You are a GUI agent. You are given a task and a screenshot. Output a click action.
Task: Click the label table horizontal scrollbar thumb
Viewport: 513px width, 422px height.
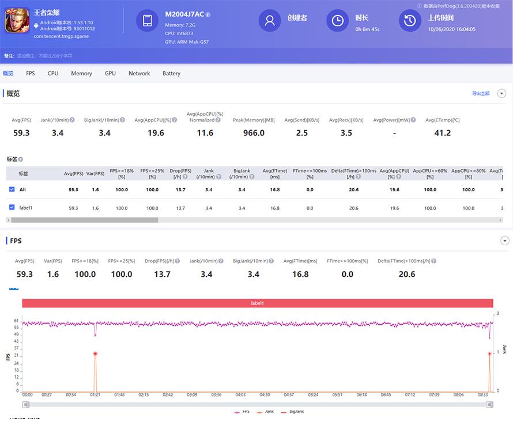pyautogui.click(x=84, y=220)
